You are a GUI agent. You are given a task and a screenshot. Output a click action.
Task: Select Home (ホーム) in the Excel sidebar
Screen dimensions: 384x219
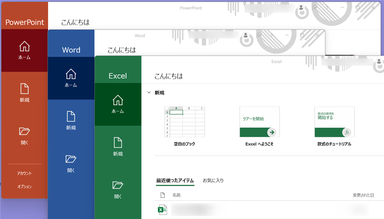coord(118,105)
